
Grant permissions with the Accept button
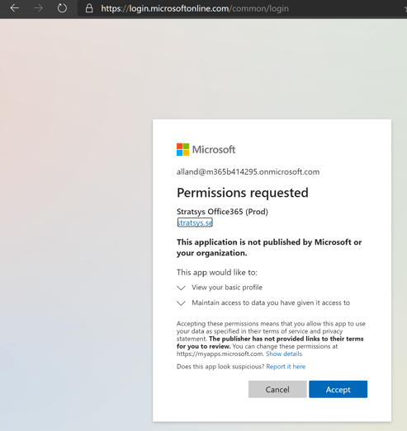pos(338,389)
